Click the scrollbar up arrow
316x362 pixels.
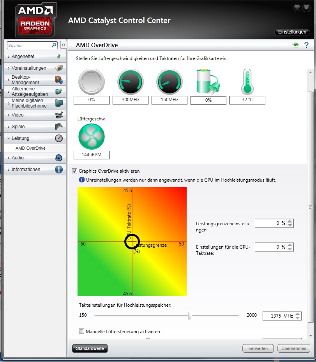pyautogui.click(x=311, y=72)
